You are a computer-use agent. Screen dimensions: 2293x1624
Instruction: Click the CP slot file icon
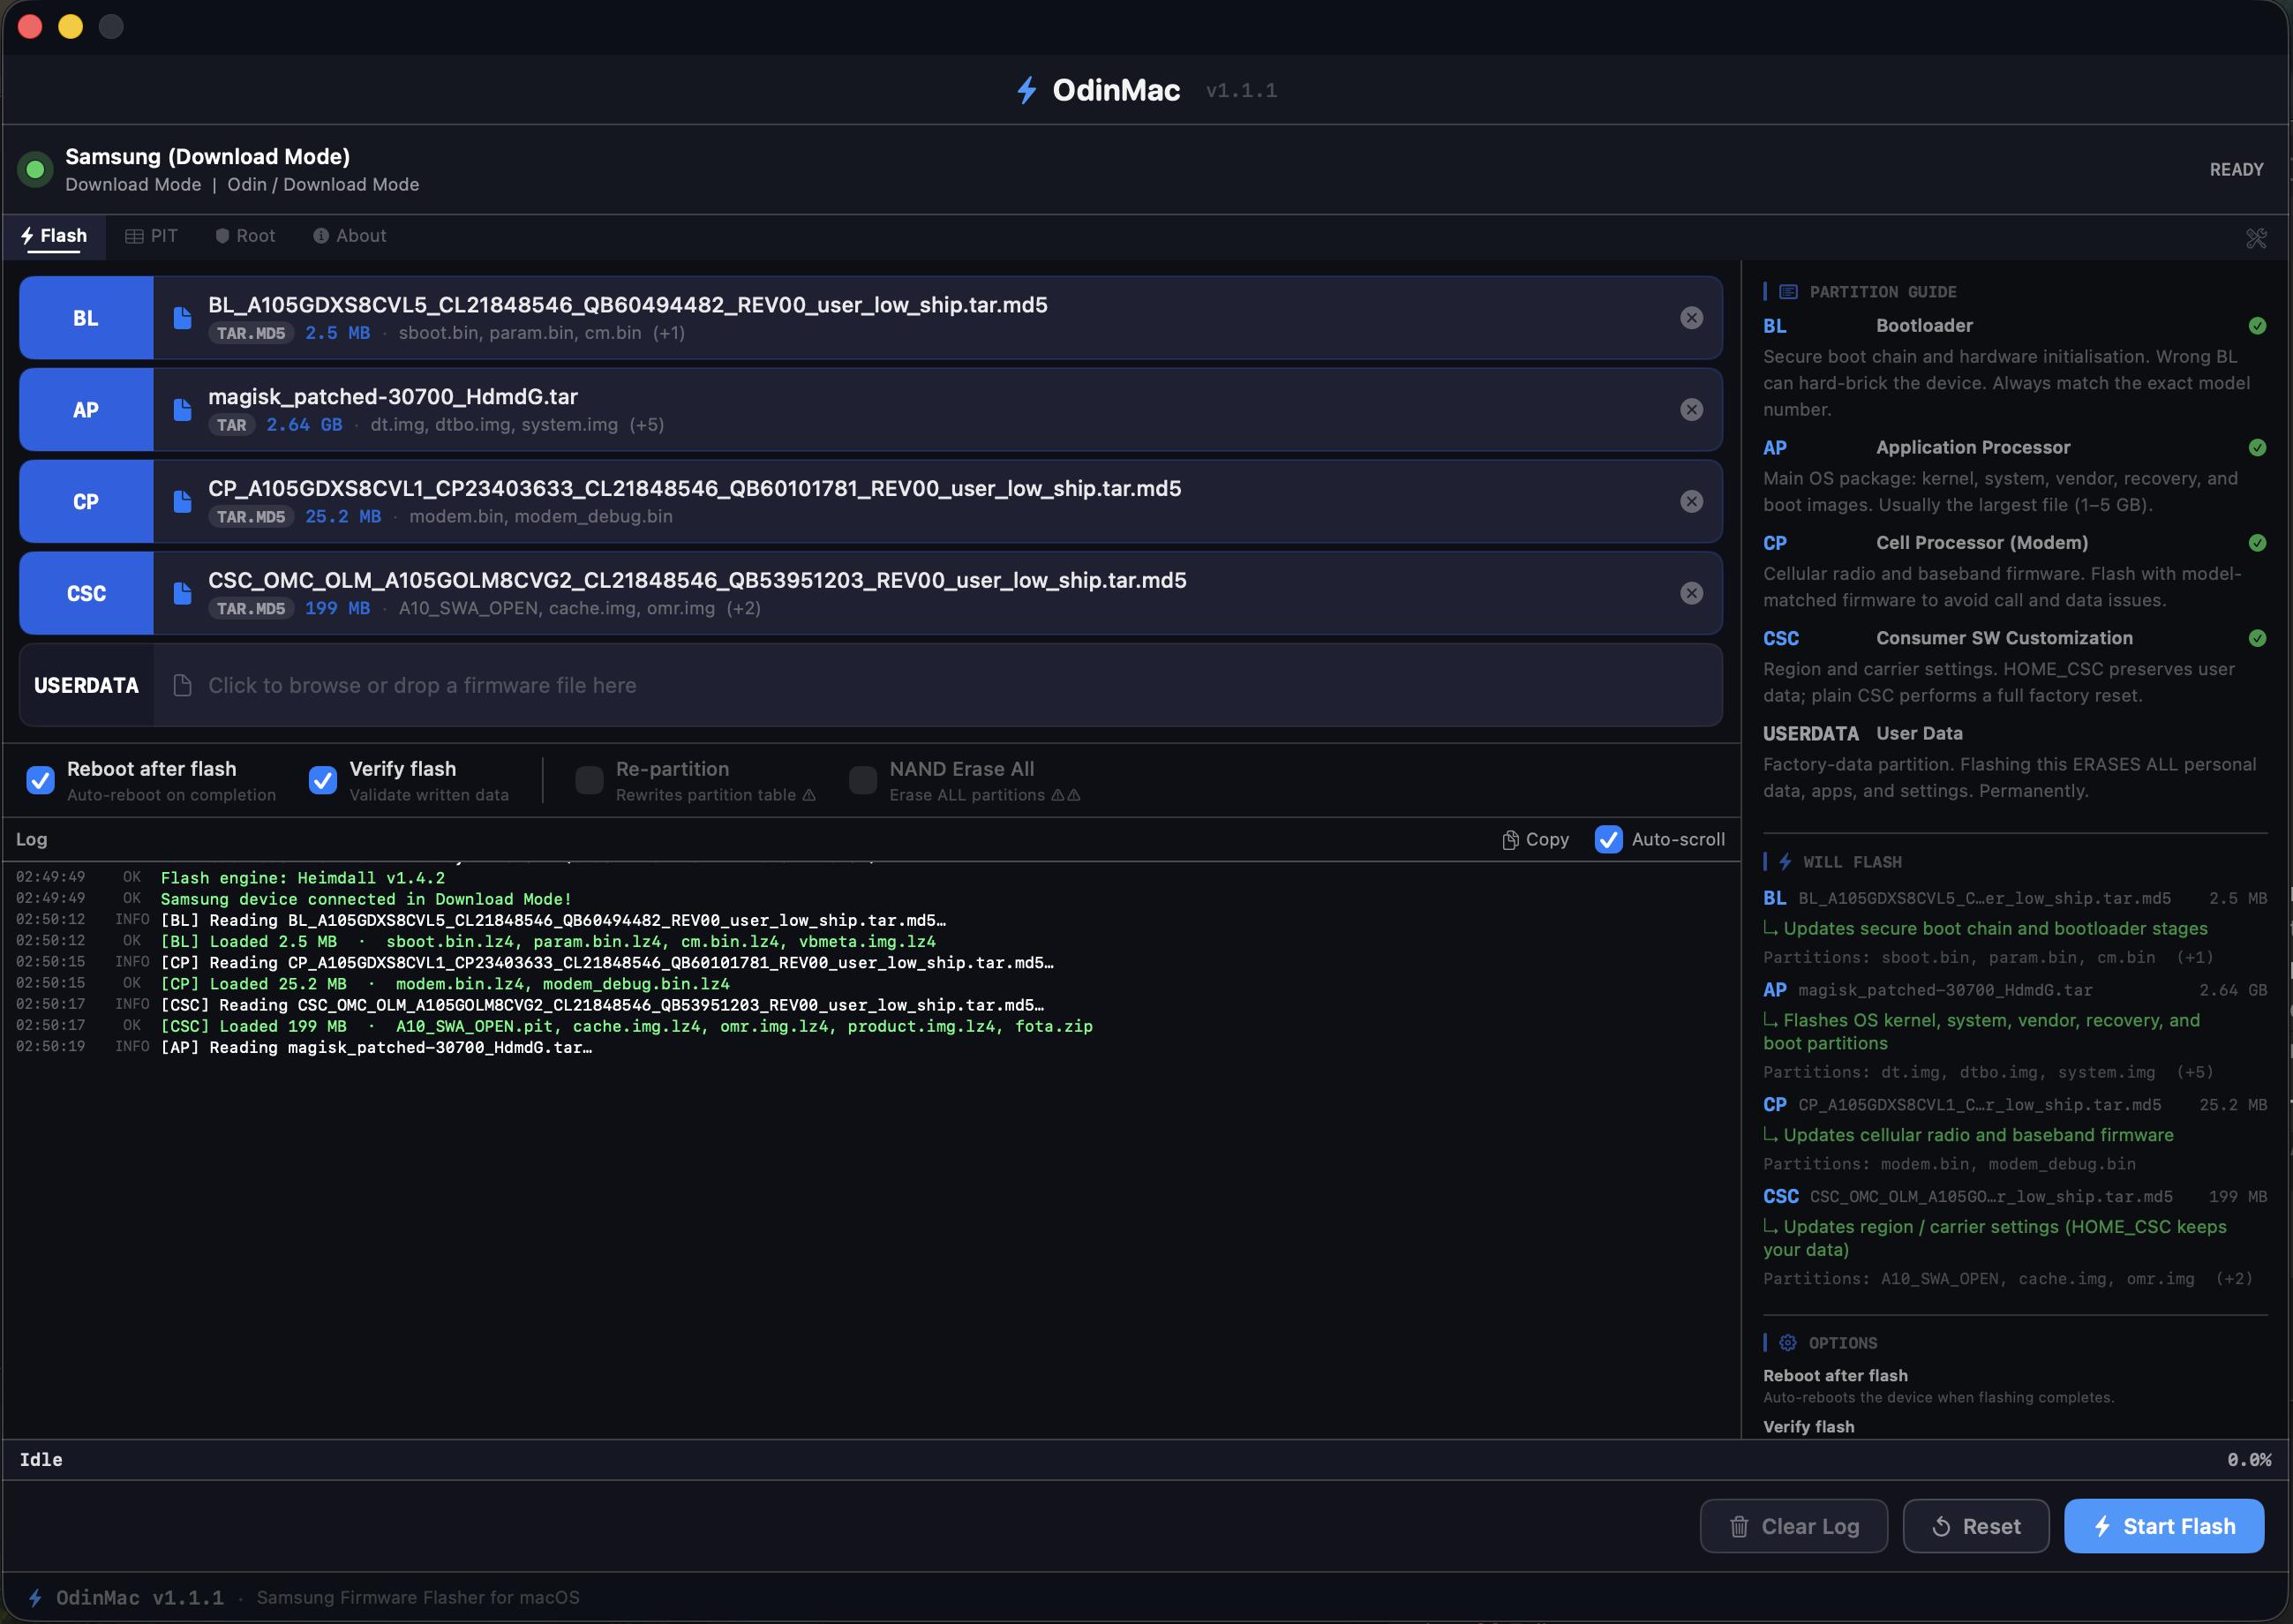click(182, 501)
